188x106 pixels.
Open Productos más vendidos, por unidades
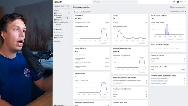[125, 78]
